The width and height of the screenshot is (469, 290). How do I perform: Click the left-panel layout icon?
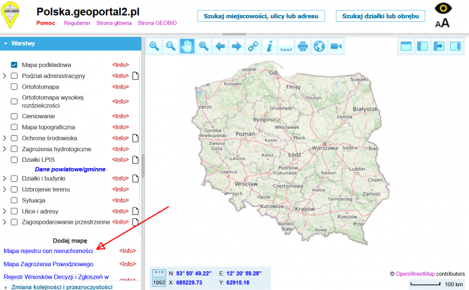point(422,46)
